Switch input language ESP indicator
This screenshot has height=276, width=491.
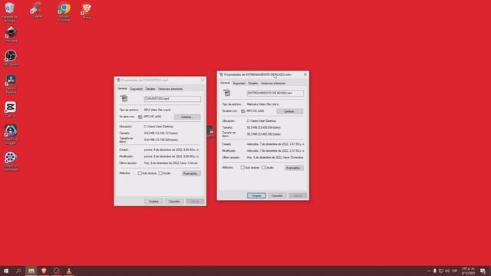pyautogui.click(x=455, y=271)
